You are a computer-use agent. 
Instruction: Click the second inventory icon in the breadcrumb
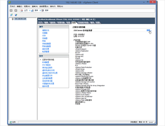[x=42, y=10]
